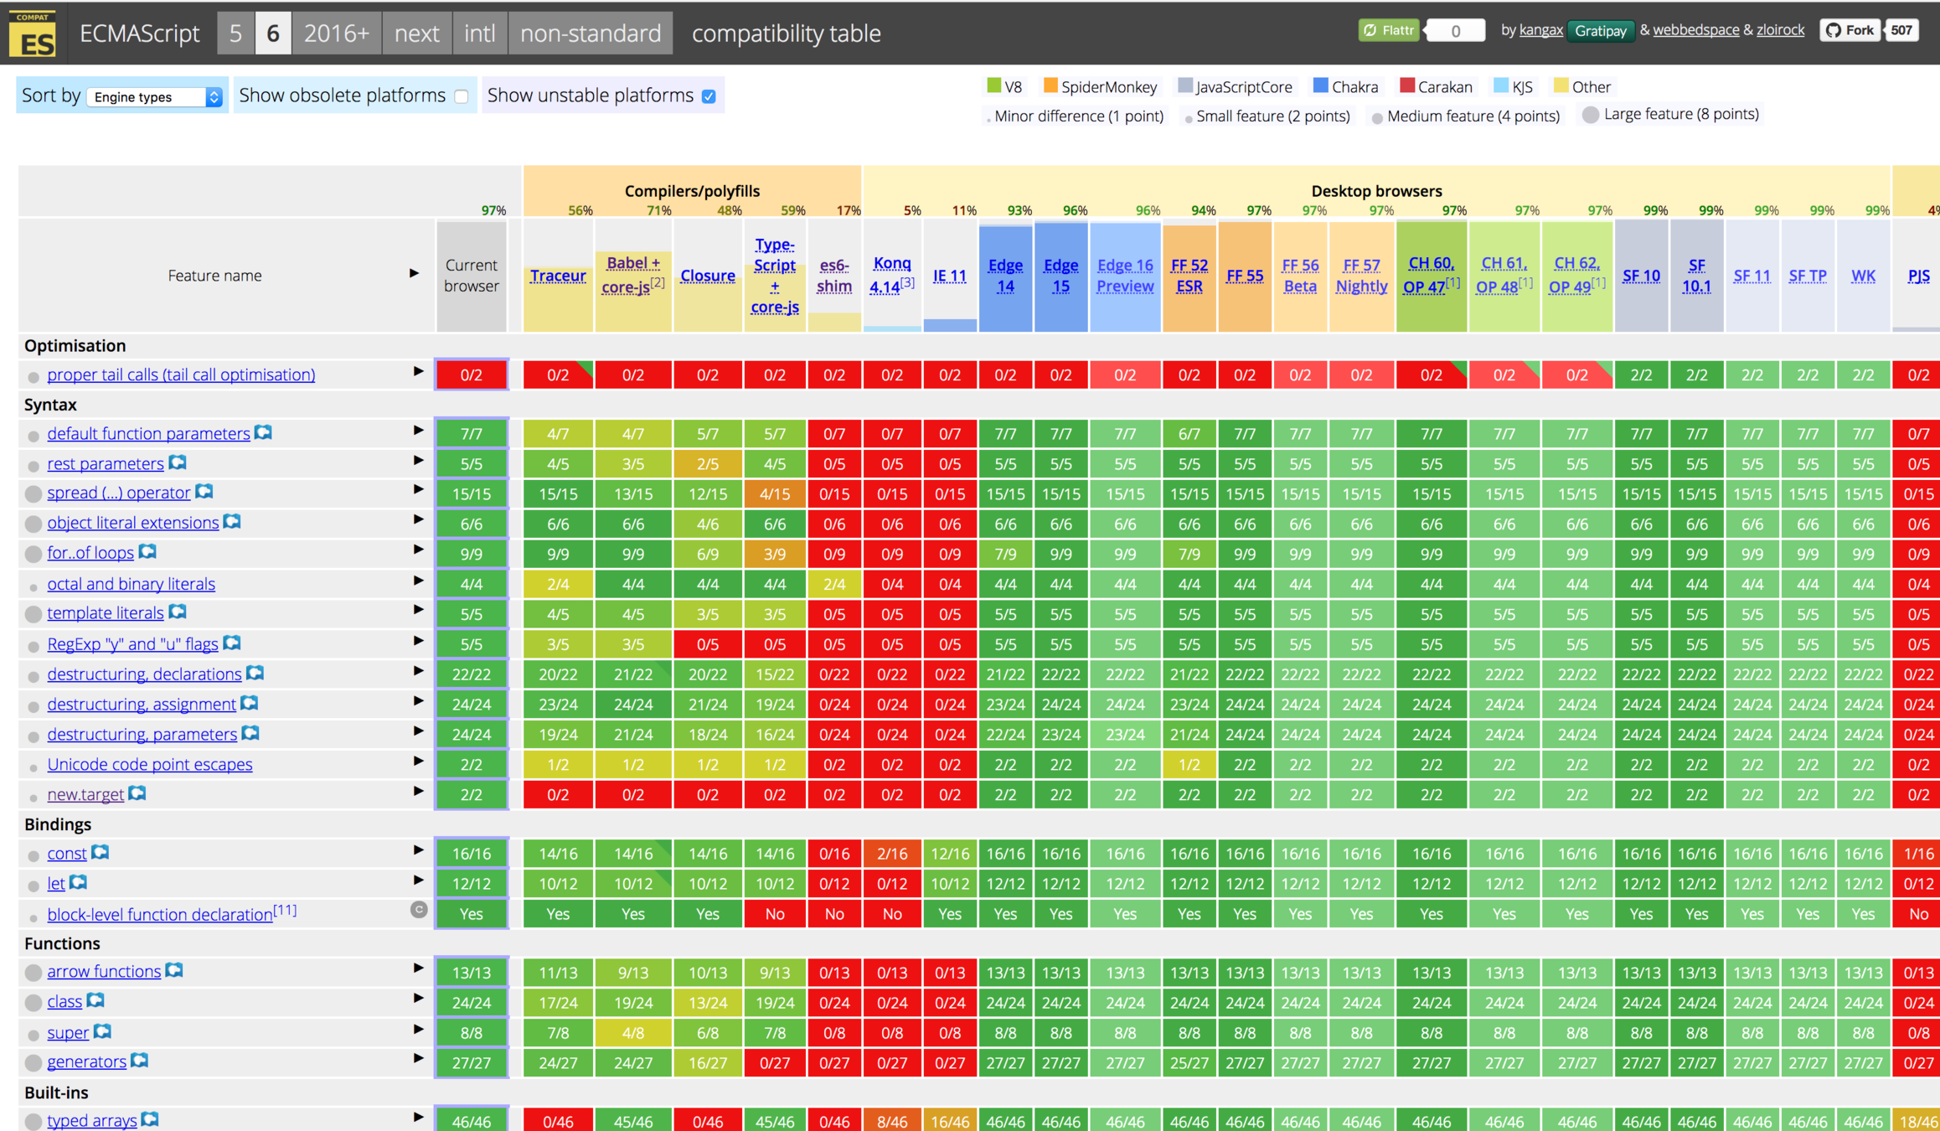The image size is (1940, 1131).
Task: Click the info icon beside default function parameters
Action: pos(263,432)
